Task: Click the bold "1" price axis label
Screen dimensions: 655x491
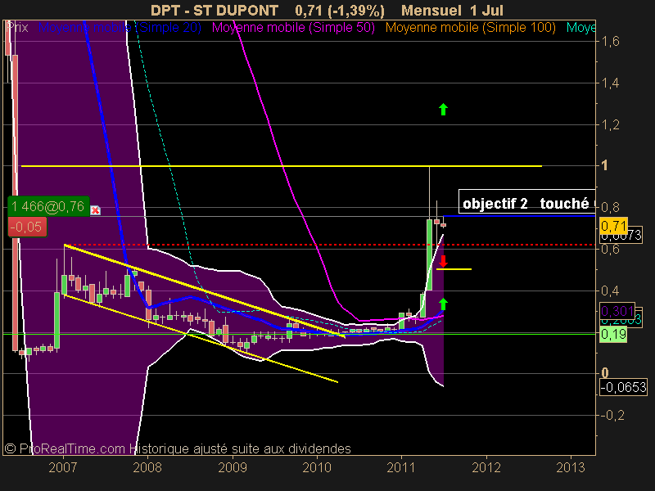Action: 604,165
